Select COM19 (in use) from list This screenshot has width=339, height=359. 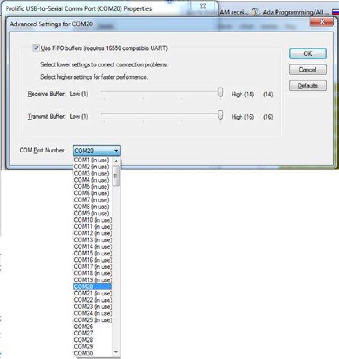click(93, 280)
